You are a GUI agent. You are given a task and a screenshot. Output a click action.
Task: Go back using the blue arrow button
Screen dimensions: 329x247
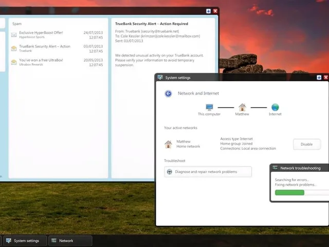(x=168, y=94)
